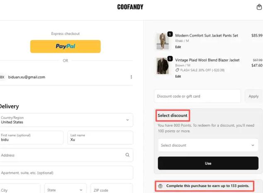Screen dimensions: 263x193
Task: Open the State dropdown
Action: click(66, 190)
